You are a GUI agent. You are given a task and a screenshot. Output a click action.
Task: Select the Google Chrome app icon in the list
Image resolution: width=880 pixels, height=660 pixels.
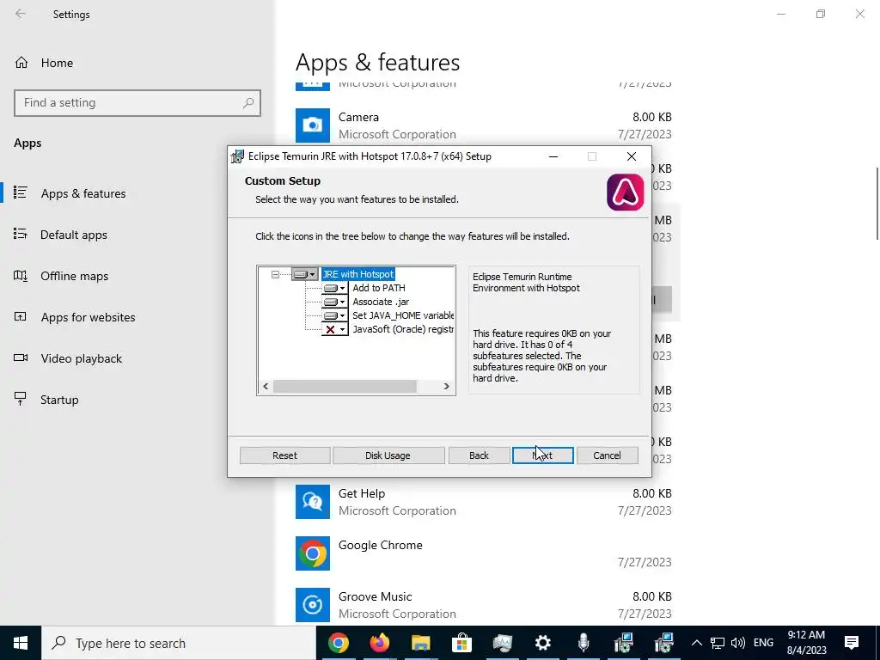[x=313, y=553]
